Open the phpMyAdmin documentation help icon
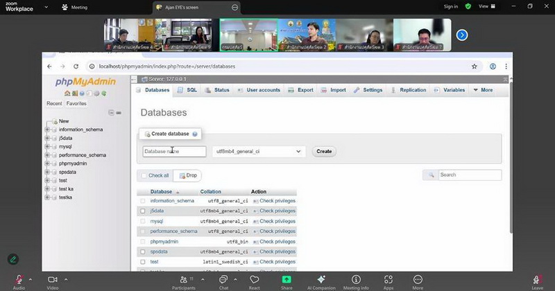The height and width of the screenshot is (291, 555). coord(82,94)
